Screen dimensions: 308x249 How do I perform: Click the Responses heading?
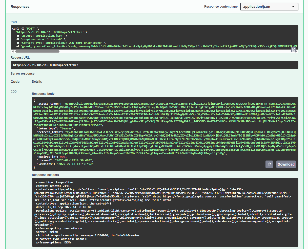(20, 7)
